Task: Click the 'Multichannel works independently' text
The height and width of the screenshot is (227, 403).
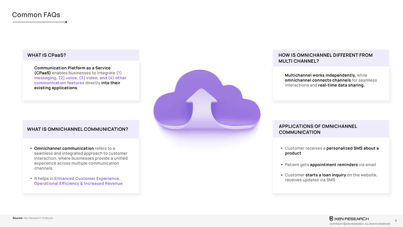Action: [320, 75]
